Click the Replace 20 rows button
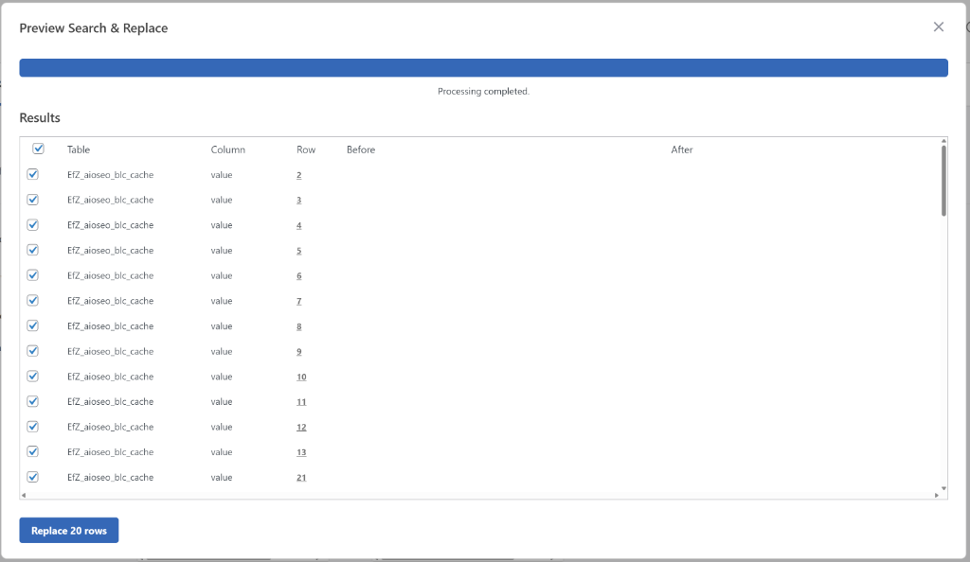 68,530
